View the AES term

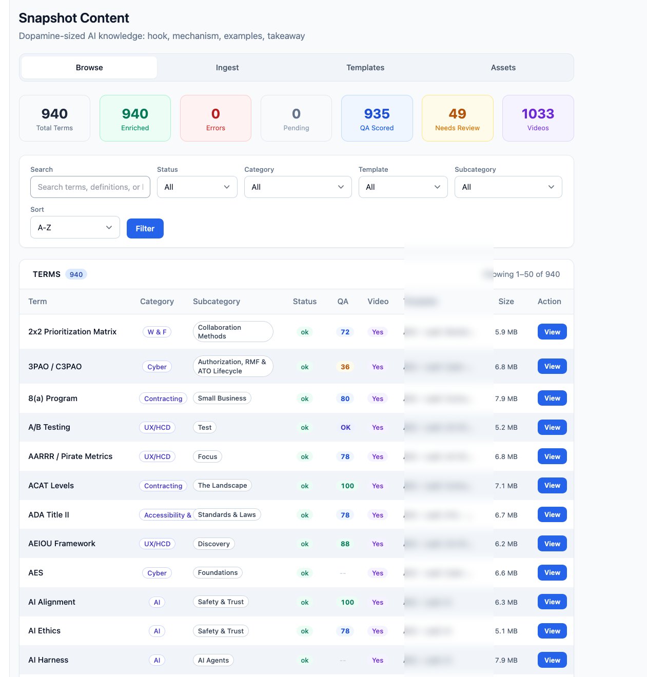coord(552,572)
